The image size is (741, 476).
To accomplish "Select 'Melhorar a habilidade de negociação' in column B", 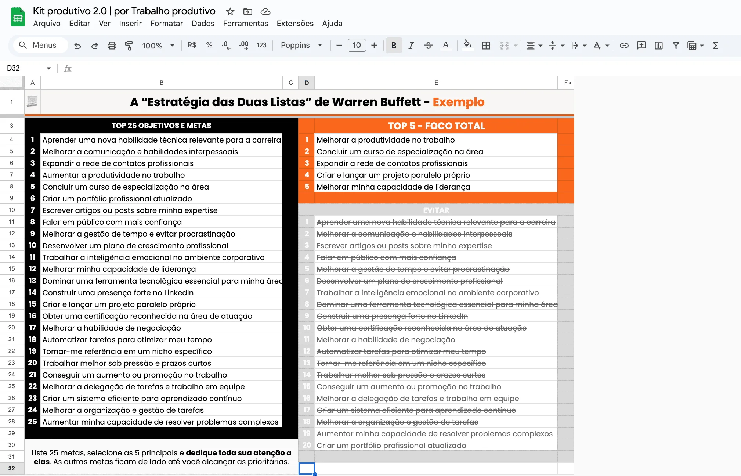I will (161, 328).
